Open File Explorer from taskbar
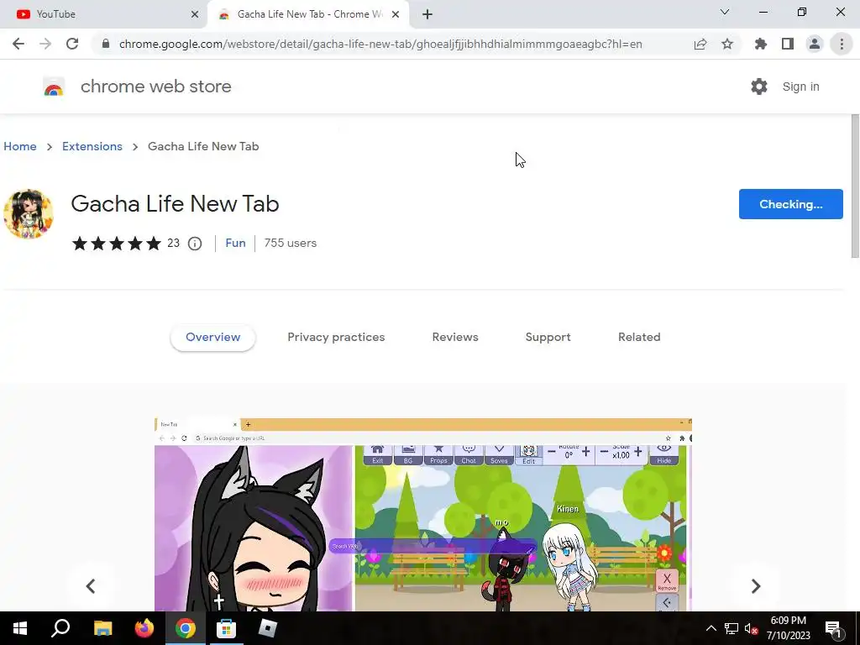This screenshot has height=645, width=860. pyautogui.click(x=102, y=628)
